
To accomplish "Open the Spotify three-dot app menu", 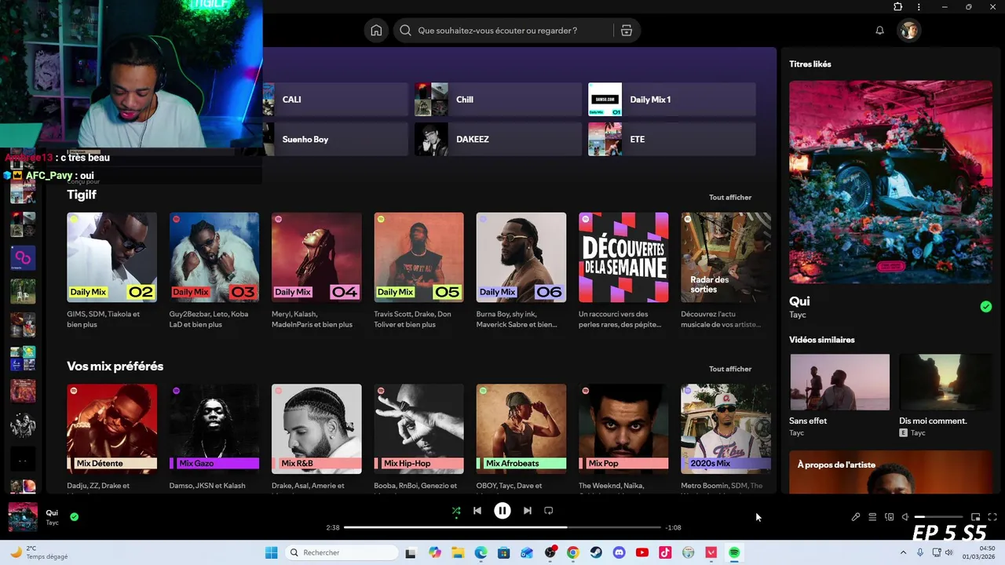I will (919, 7).
